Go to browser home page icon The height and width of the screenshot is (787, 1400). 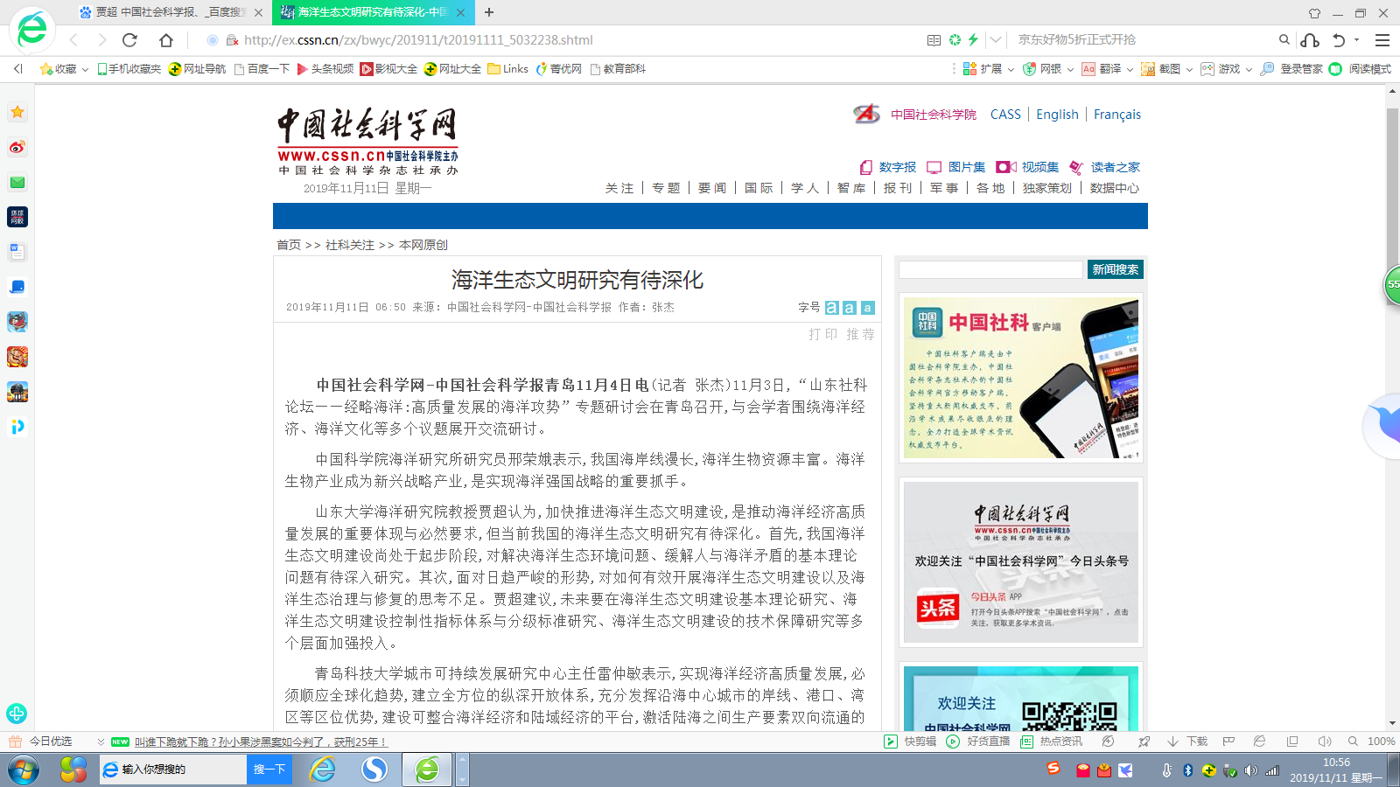pos(165,40)
